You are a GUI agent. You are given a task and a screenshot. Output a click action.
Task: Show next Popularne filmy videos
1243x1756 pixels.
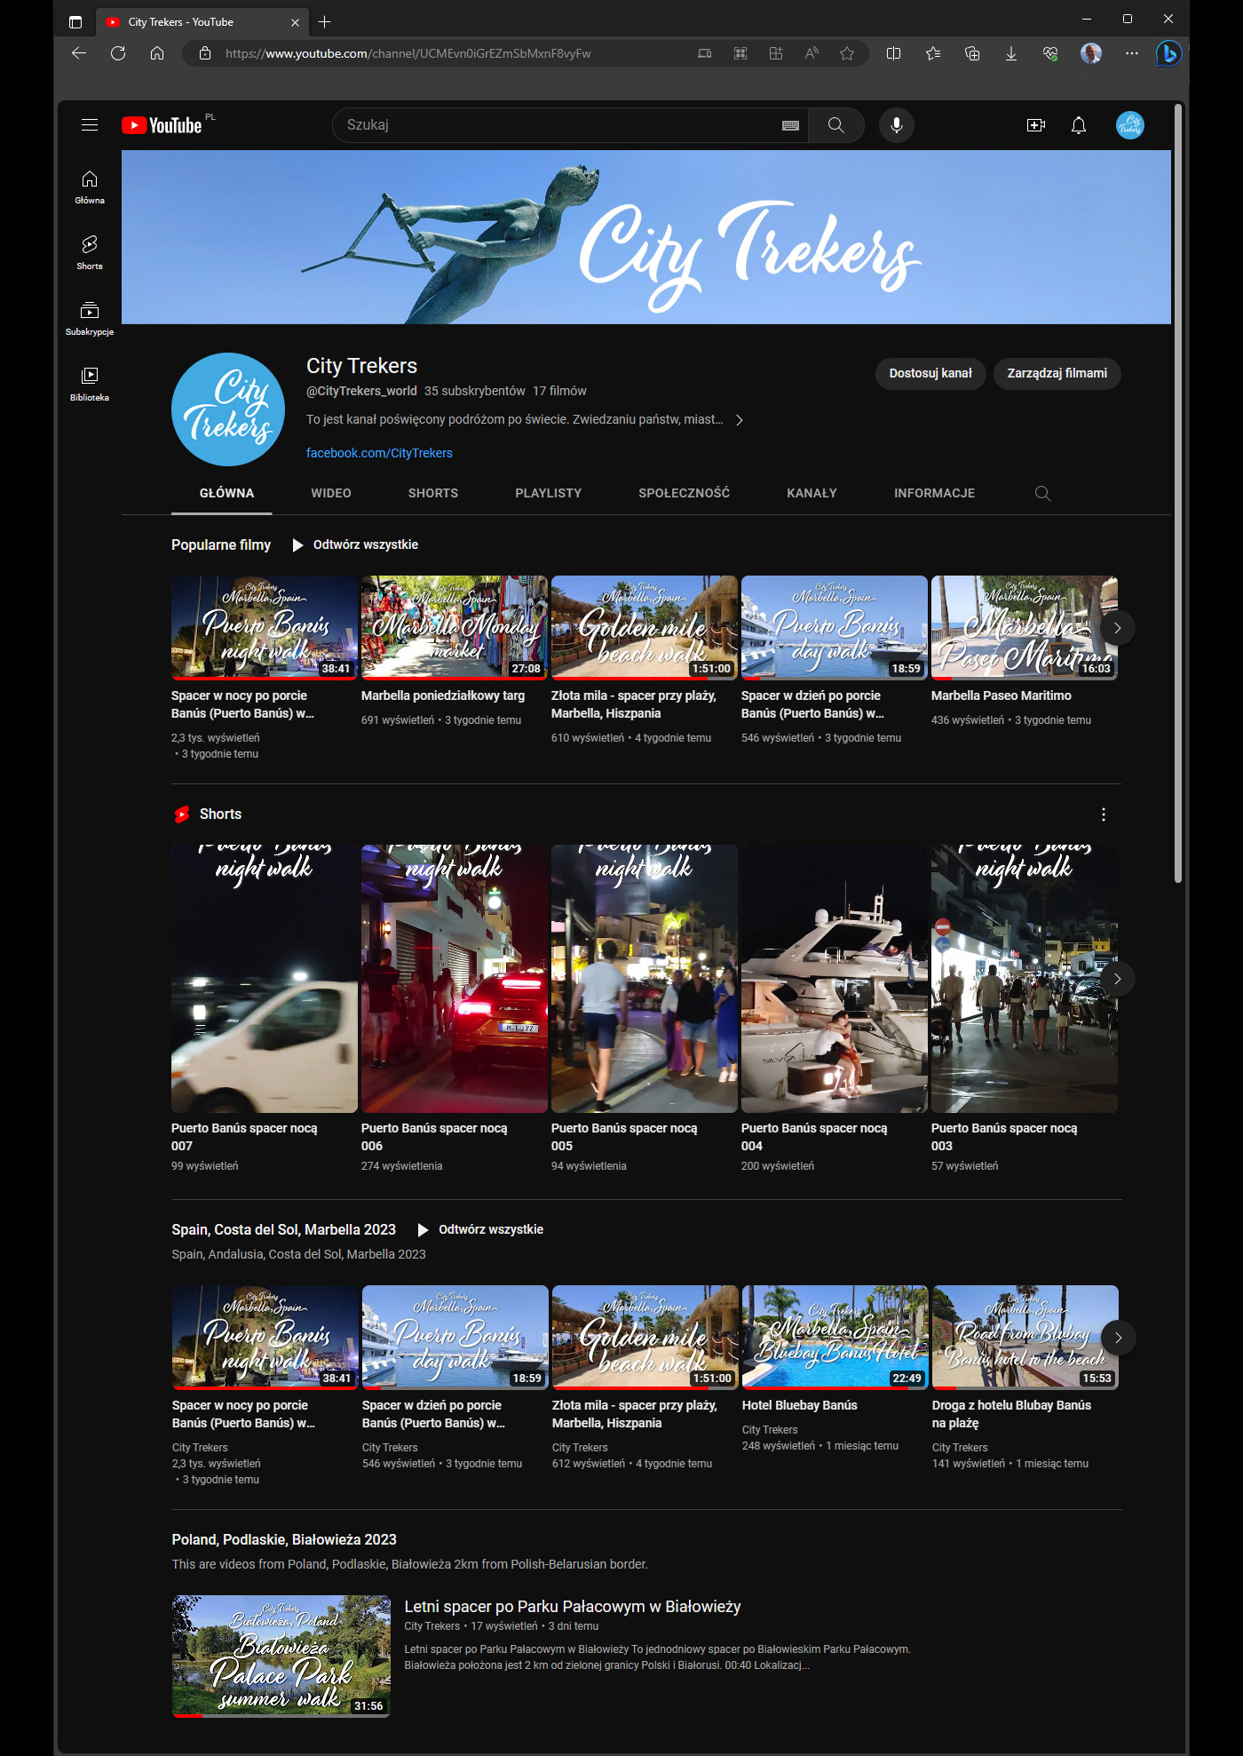coord(1118,628)
